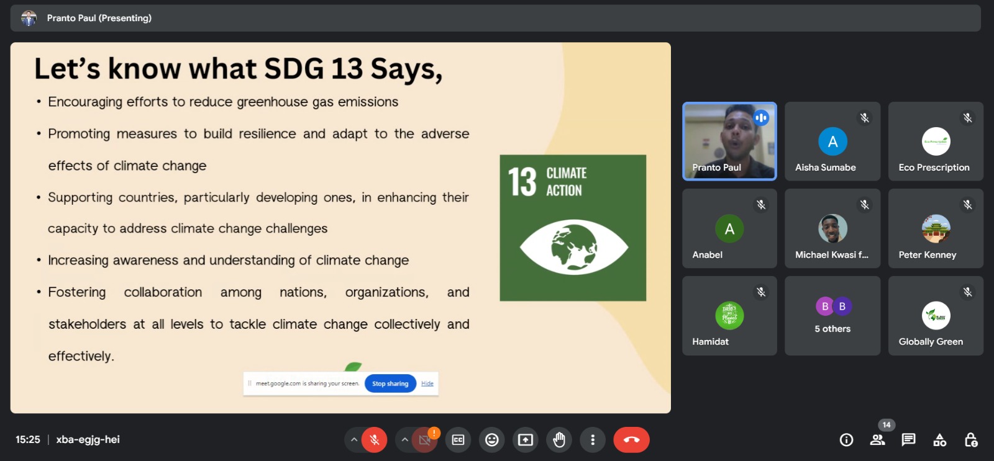Click Peter Kenney's profile avatar

coord(936,229)
